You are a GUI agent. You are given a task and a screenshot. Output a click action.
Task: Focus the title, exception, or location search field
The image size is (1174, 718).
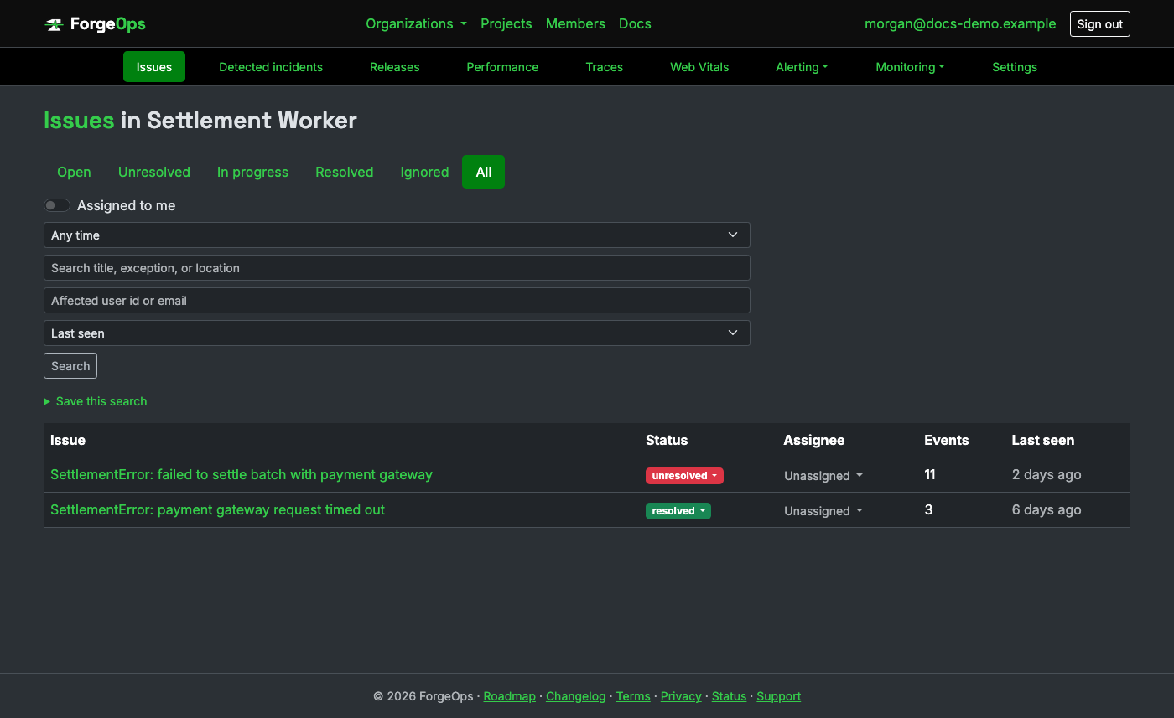pyautogui.click(x=397, y=268)
